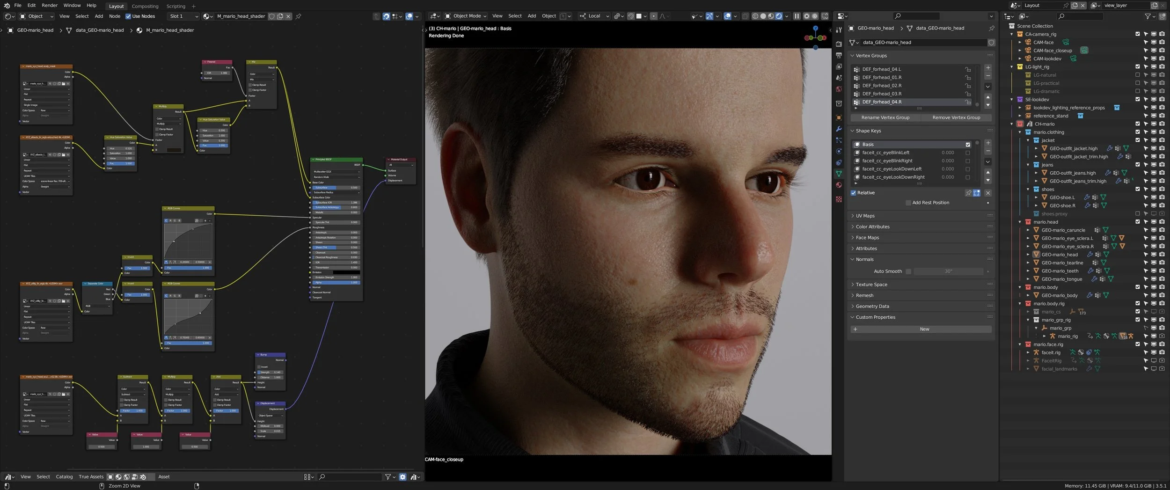
Task: Pin the node editor with the pin icon
Action: click(x=298, y=16)
